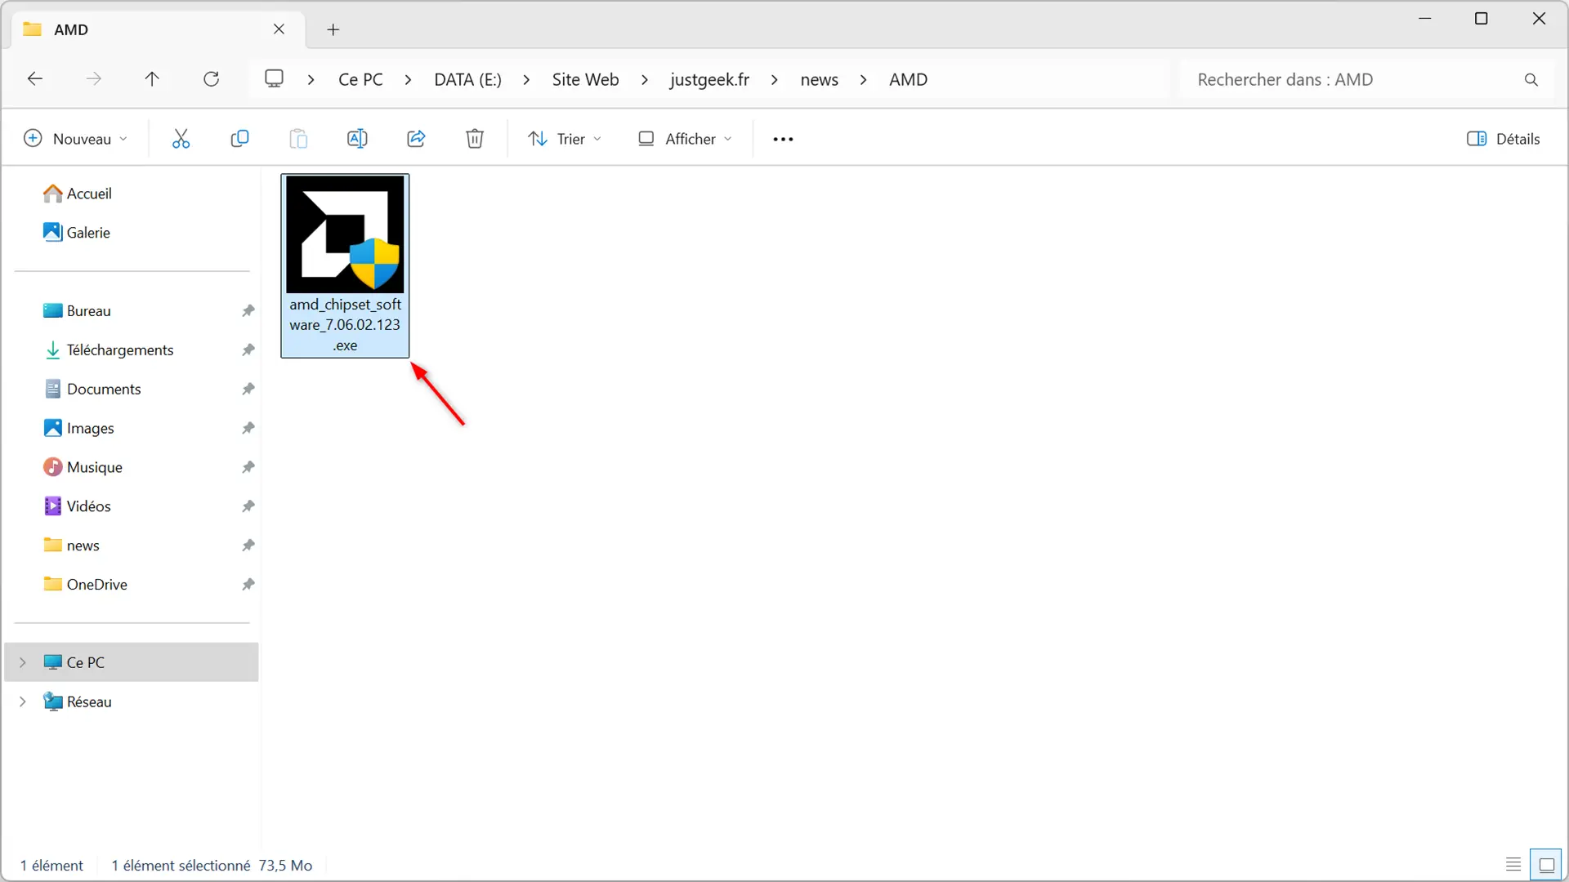The width and height of the screenshot is (1569, 882).
Task: Click the PC monitor icon in address bar
Action: coord(274,78)
